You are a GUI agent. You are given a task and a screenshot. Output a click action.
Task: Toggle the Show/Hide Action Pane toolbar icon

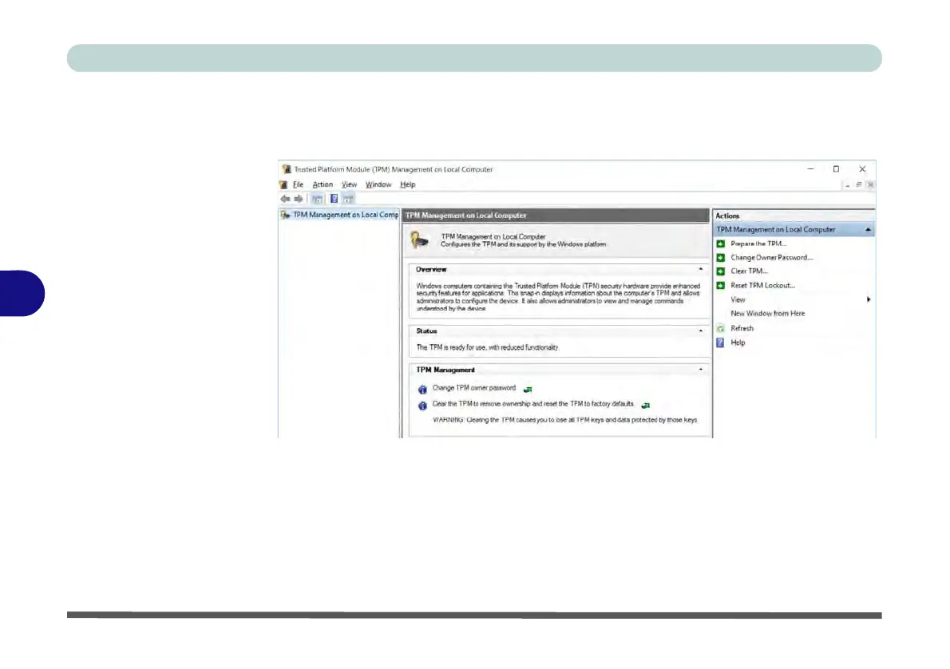348,199
